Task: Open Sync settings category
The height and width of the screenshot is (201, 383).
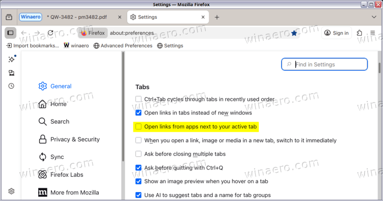Action: click(x=51, y=157)
